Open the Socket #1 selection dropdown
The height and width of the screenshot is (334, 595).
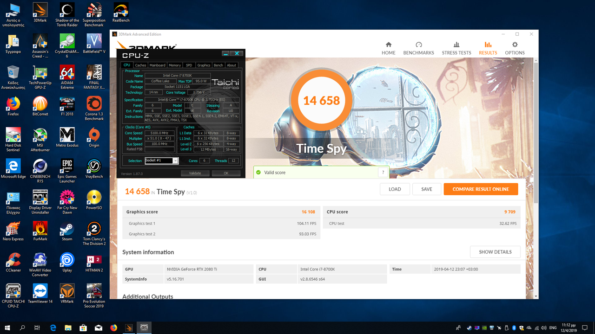161,161
